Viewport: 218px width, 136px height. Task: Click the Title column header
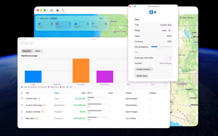[28, 93]
